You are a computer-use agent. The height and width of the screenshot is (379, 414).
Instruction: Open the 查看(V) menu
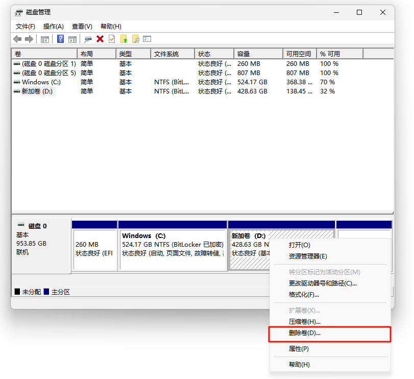point(82,27)
